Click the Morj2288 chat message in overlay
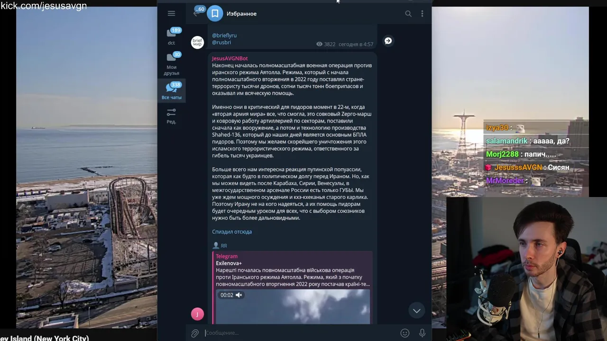The width and height of the screenshot is (607, 341). 521,154
